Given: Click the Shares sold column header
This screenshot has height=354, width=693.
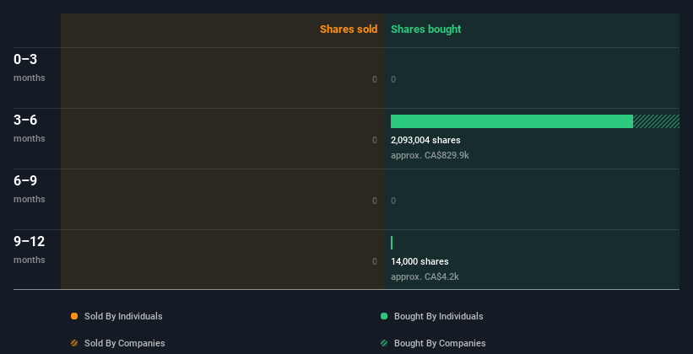Looking at the screenshot, I should coord(349,29).
